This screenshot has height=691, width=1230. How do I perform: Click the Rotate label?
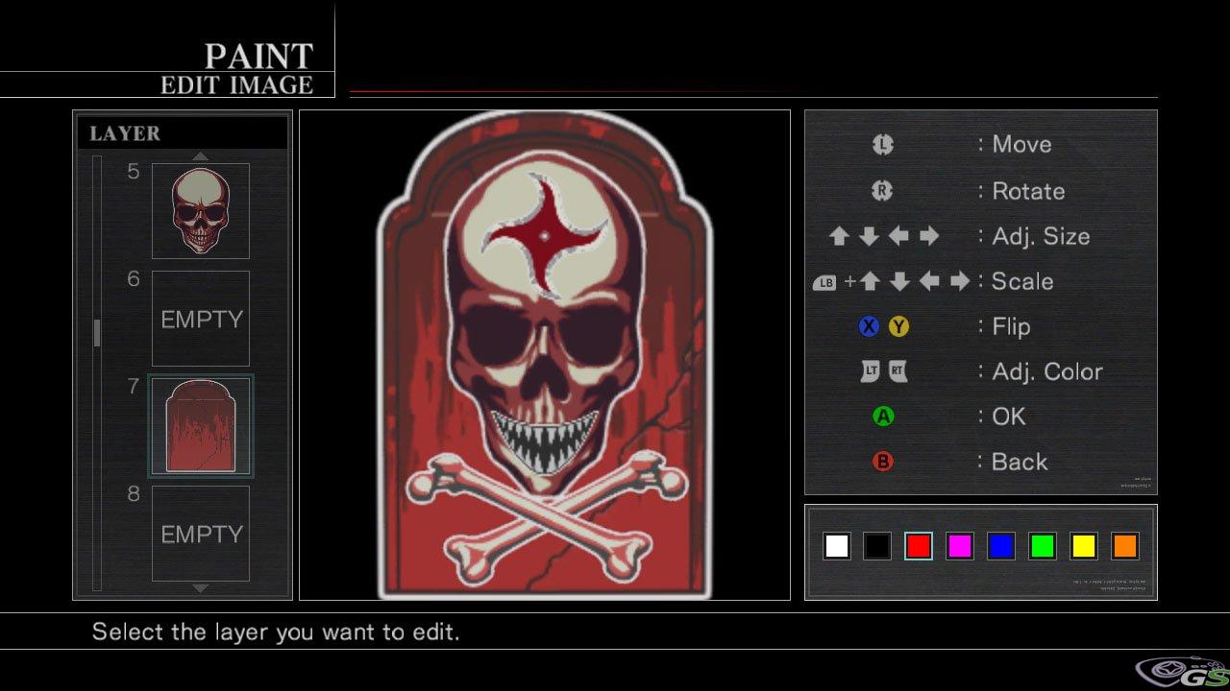[1028, 191]
